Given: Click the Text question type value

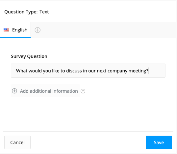Looking at the screenshot, I should point(44,12).
